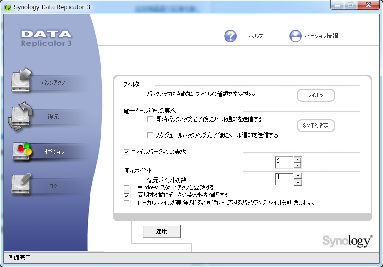Click the Synology app icon in the title bar
Image resolution: width=383 pixels, height=267 pixels.
8,7
